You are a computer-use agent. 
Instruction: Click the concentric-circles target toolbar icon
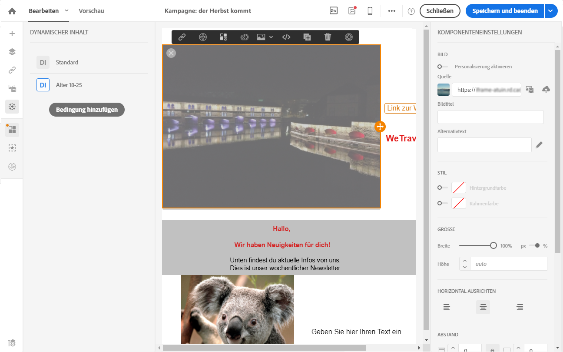[x=349, y=37]
